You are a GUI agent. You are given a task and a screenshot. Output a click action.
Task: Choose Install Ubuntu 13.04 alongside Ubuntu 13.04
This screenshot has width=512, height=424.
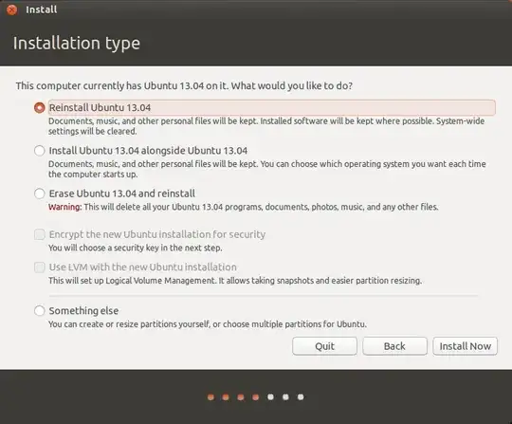[40, 151]
